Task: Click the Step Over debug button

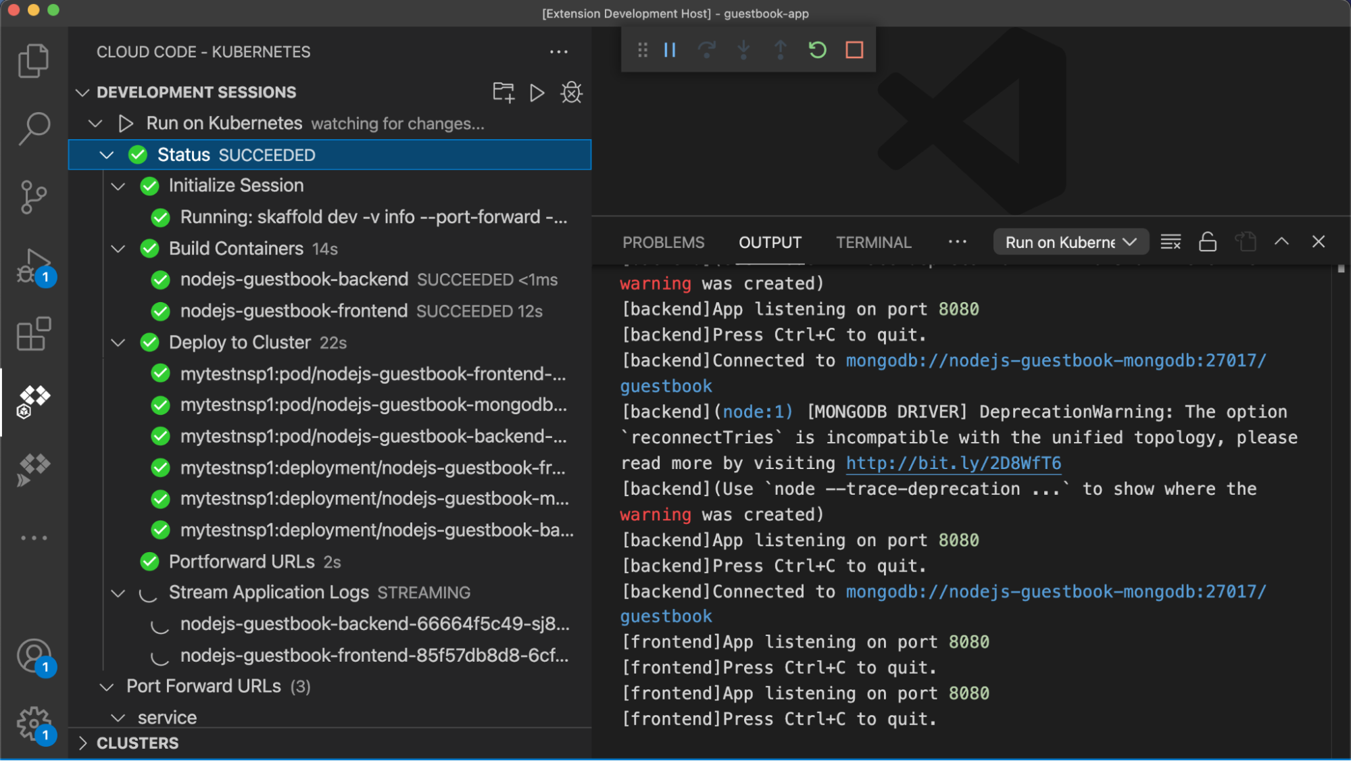Action: tap(707, 50)
